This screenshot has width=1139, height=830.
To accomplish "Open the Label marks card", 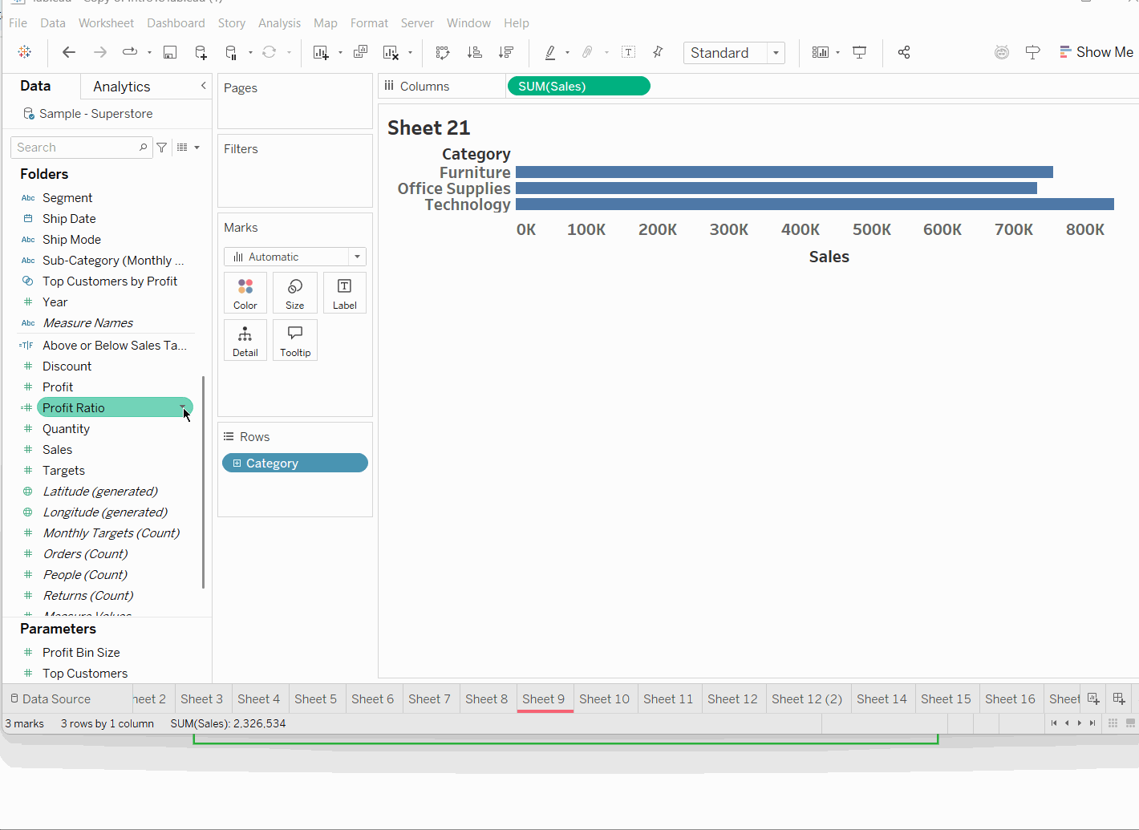I will pos(345,293).
